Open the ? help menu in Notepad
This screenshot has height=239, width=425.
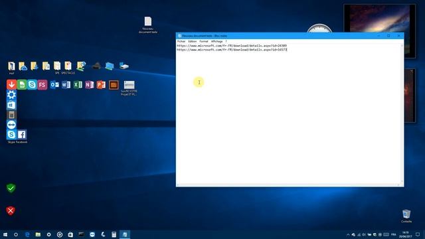coord(226,41)
